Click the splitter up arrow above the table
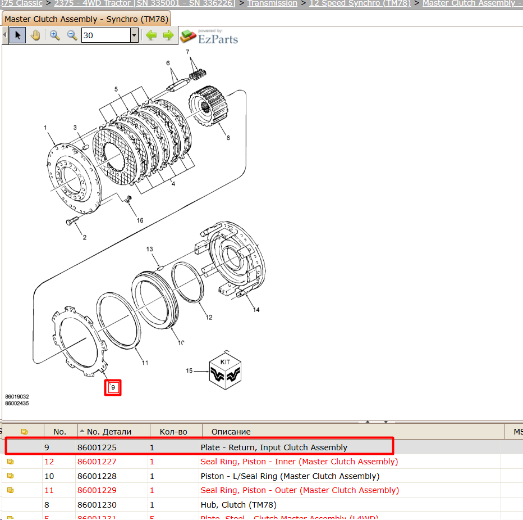 coord(368,422)
